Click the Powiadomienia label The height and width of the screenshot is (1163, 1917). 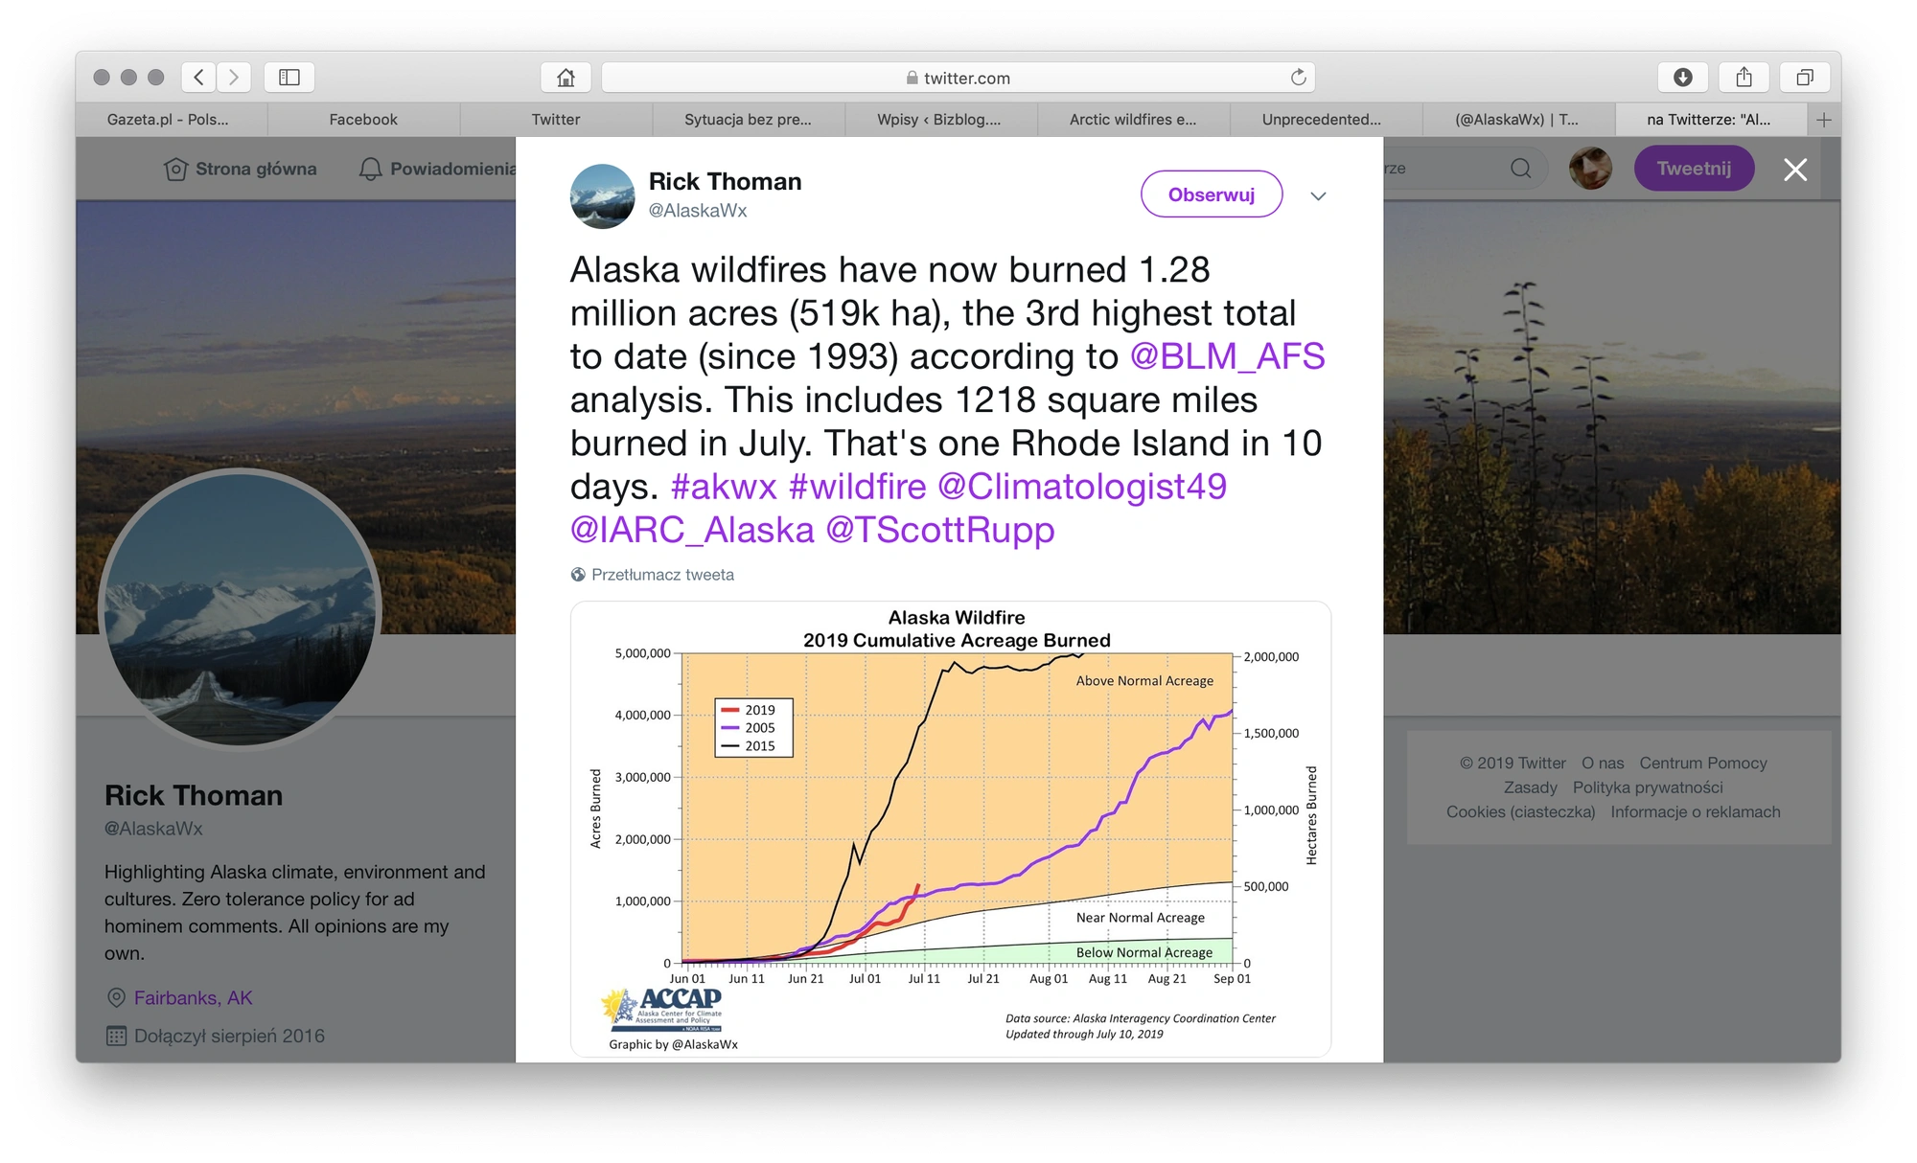coord(452,170)
